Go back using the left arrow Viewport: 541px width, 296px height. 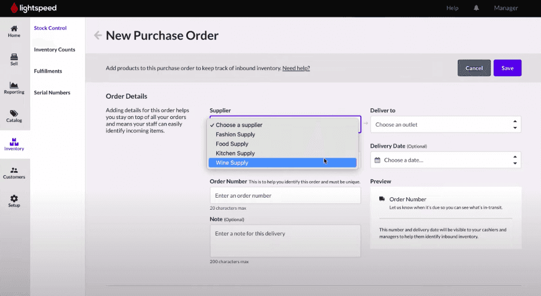click(x=98, y=35)
